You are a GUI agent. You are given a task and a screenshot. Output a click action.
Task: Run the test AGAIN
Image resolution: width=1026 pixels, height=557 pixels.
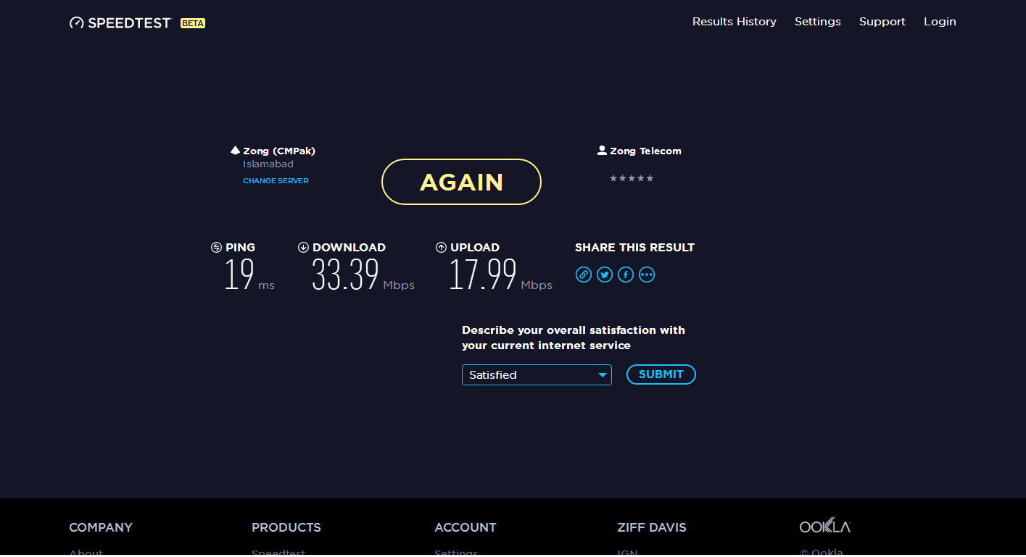(x=461, y=182)
